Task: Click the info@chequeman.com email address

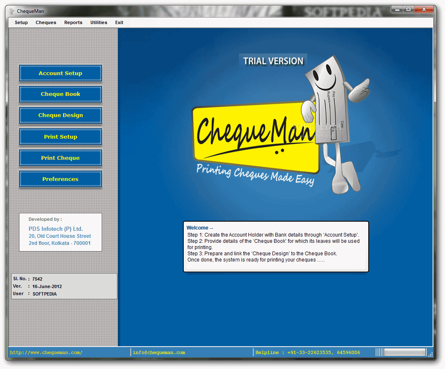Action: coord(159,352)
